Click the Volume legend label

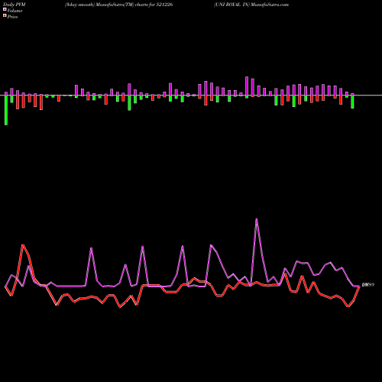click(x=15, y=11)
